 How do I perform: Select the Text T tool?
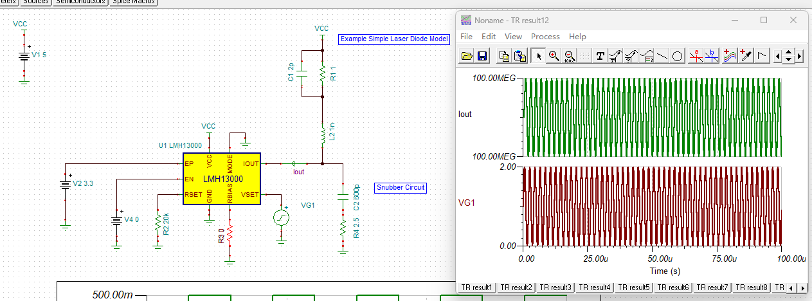(x=600, y=56)
